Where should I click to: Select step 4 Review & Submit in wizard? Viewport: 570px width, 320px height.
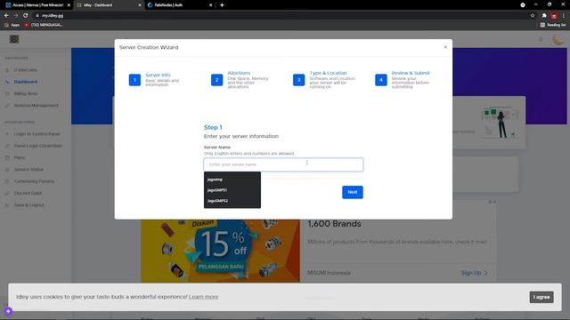click(x=403, y=79)
